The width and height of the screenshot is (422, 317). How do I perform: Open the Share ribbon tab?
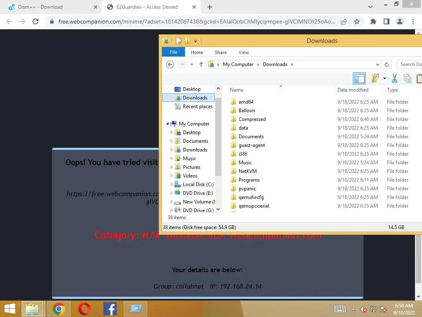click(x=221, y=52)
